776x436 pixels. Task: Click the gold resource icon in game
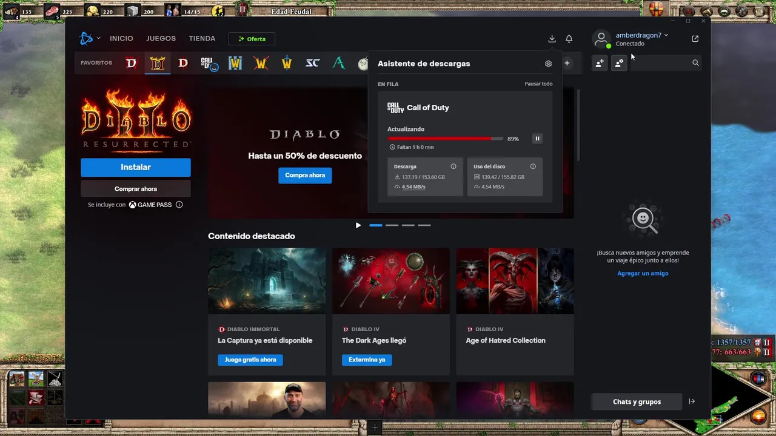92,10
